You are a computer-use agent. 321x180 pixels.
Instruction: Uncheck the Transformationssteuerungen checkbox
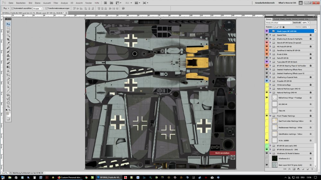pyautogui.click(x=47, y=8)
